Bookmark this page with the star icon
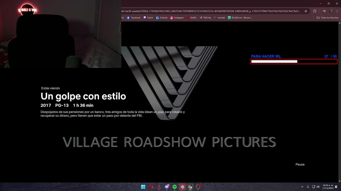Screen dimensions: 341x191 pos(306,11)
